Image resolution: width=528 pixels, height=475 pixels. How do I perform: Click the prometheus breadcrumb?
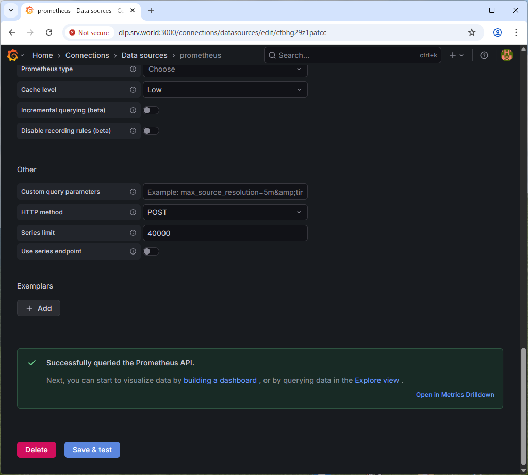point(201,55)
